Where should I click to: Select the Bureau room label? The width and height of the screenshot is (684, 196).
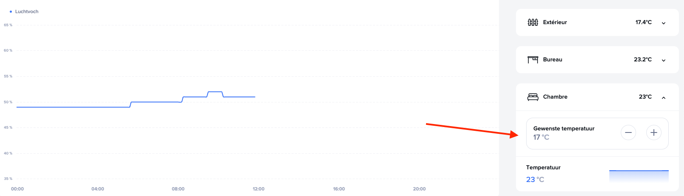[552, 60]
